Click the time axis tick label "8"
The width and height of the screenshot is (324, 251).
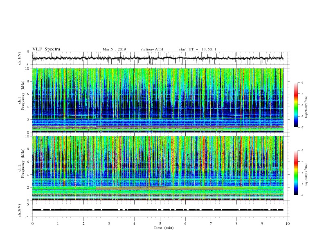coord(236,224)
